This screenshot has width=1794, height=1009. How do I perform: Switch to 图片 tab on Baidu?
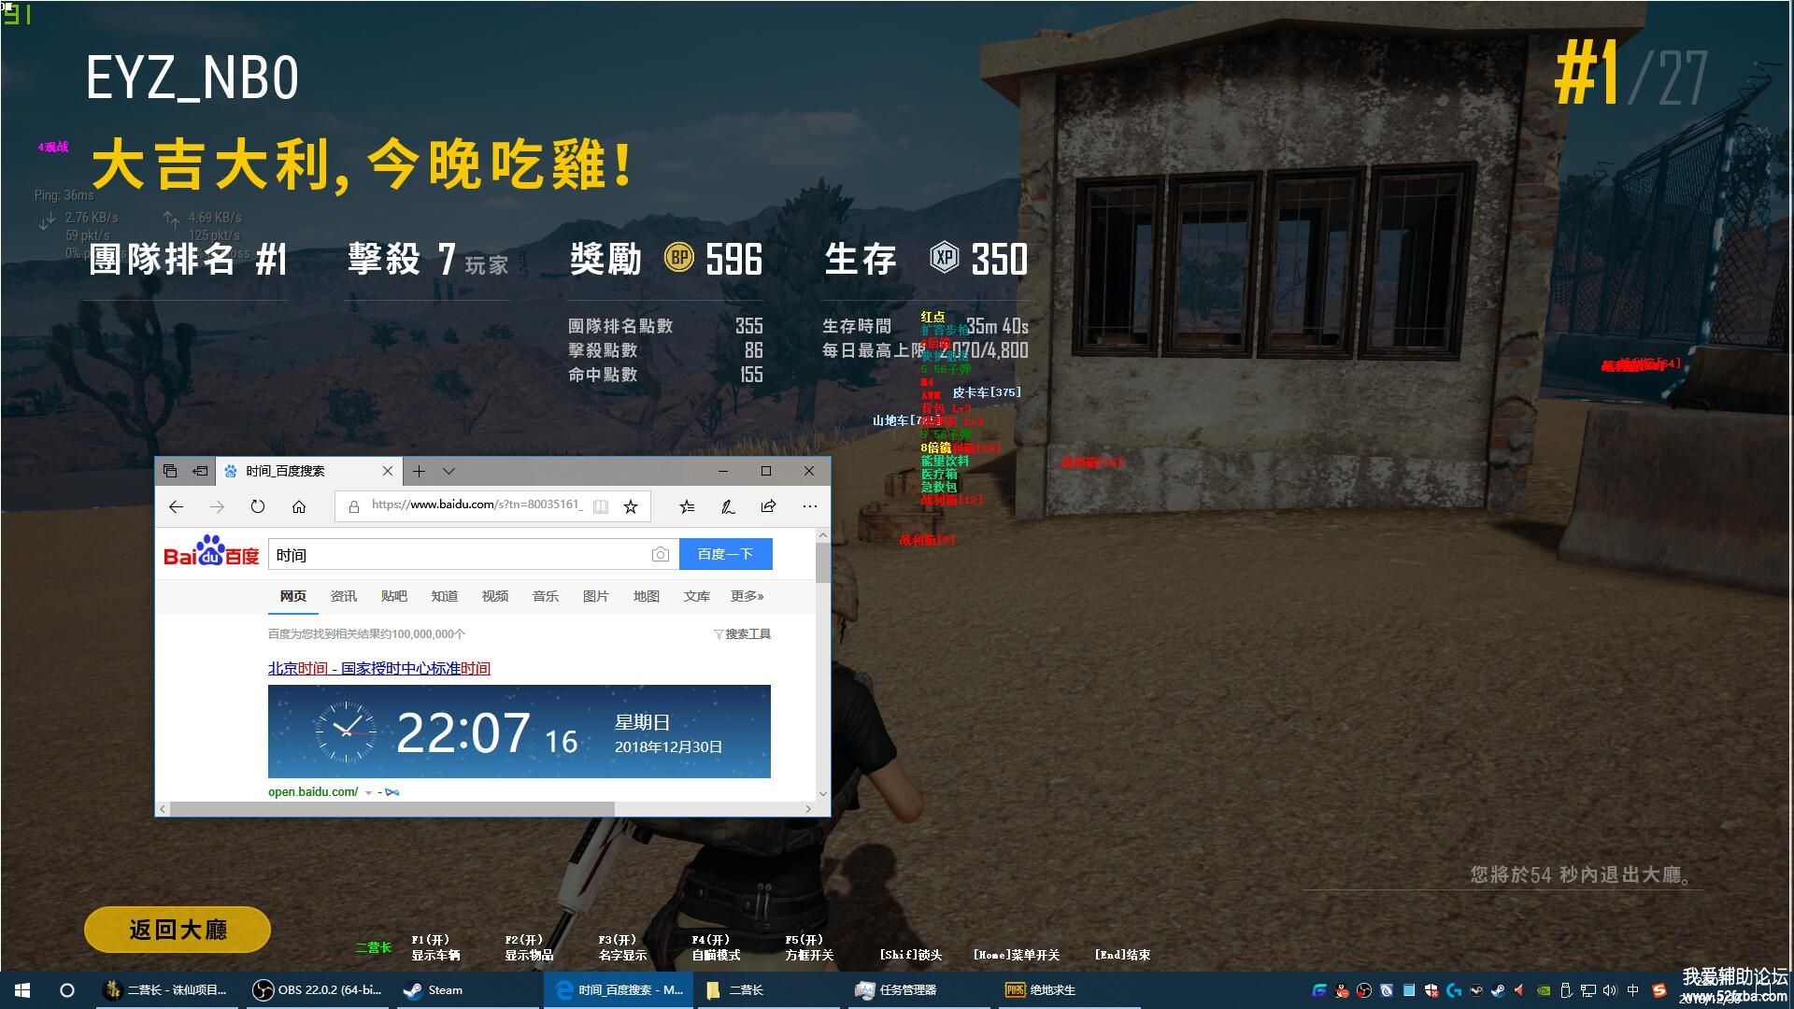click(x=595, y=596)
